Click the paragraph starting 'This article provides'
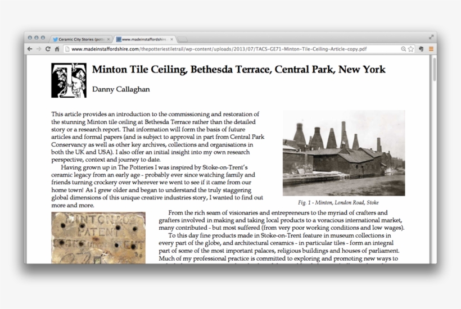 [157, 137]
